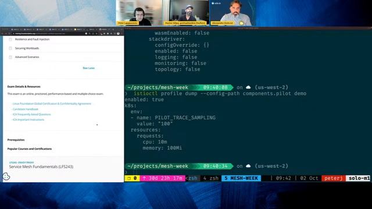Click the wasmEnabled: false line
Image resolution: width=372 pixels, height=209 pixels.
click(x=182, y=33)
